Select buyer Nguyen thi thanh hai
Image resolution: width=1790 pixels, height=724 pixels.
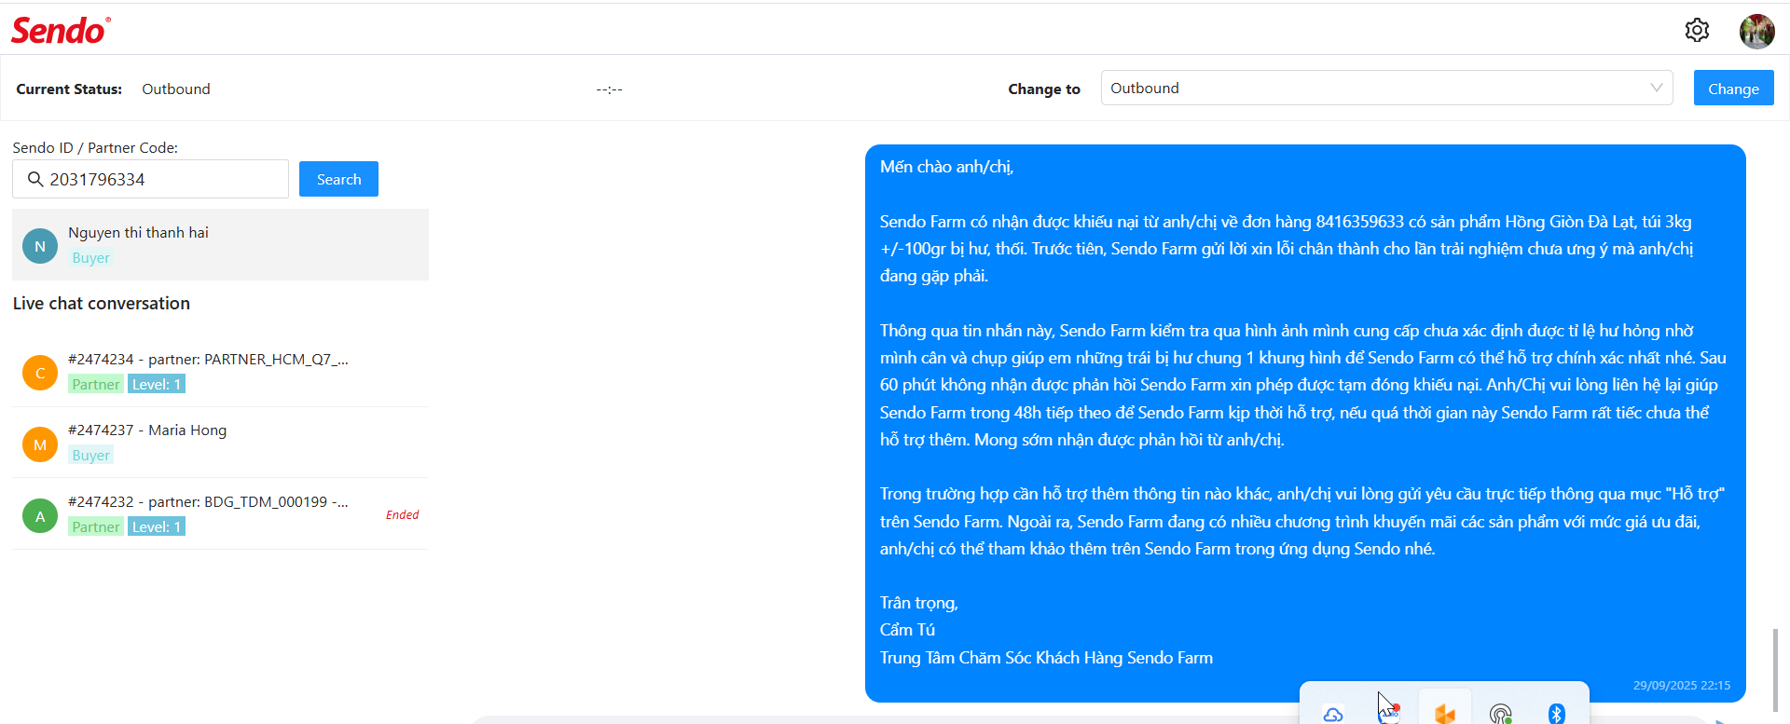point(220,244)
